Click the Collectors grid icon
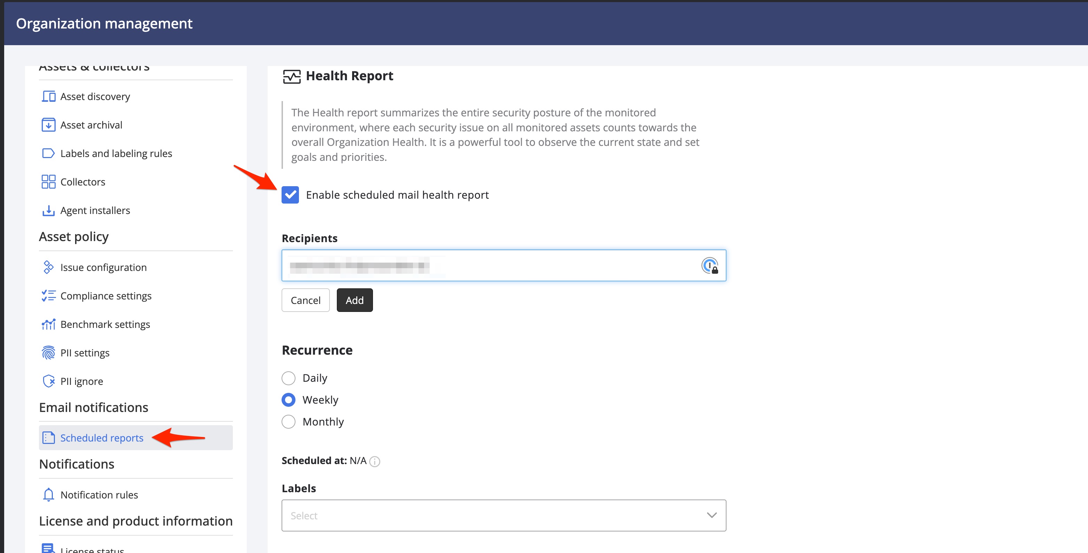Image resolution: width=1088 pixels, height=553 pixels. (48, 182)
